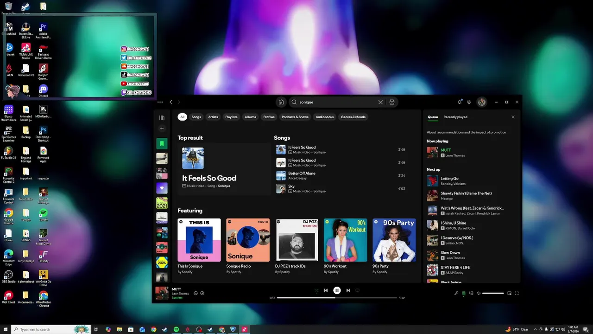Open the 2024 playlist in sidebar
This screenshot has width=593, height=334.
pyautogui.click(x=162, y=262)
